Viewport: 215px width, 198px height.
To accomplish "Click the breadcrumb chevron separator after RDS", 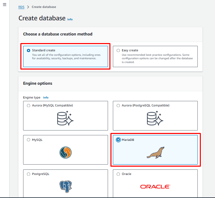I will tap(28, 7).
